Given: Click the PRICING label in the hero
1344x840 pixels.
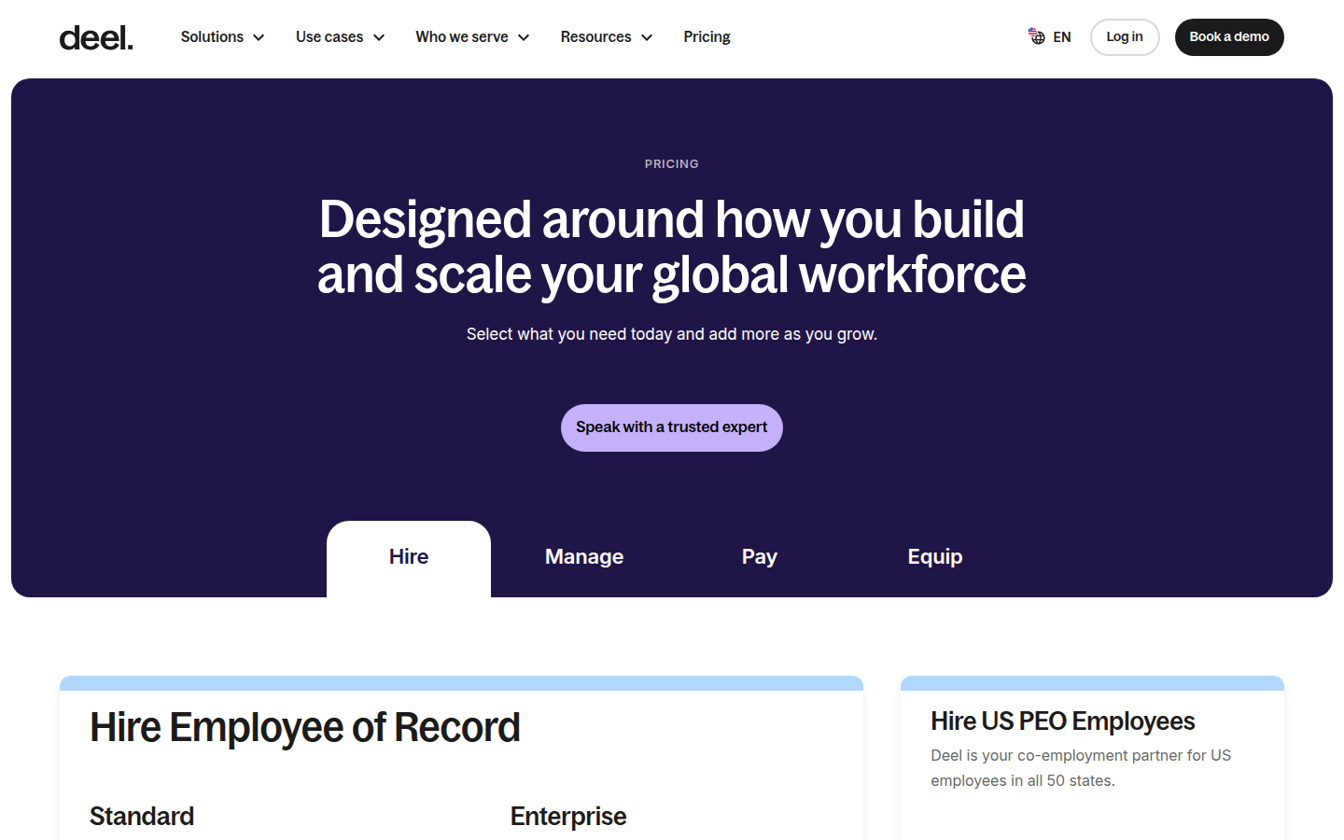Looking at the screenshot, I should coord(672,164).
